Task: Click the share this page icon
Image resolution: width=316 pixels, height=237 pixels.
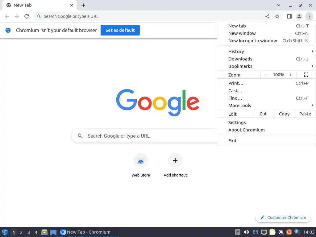Action: (267, 16)
